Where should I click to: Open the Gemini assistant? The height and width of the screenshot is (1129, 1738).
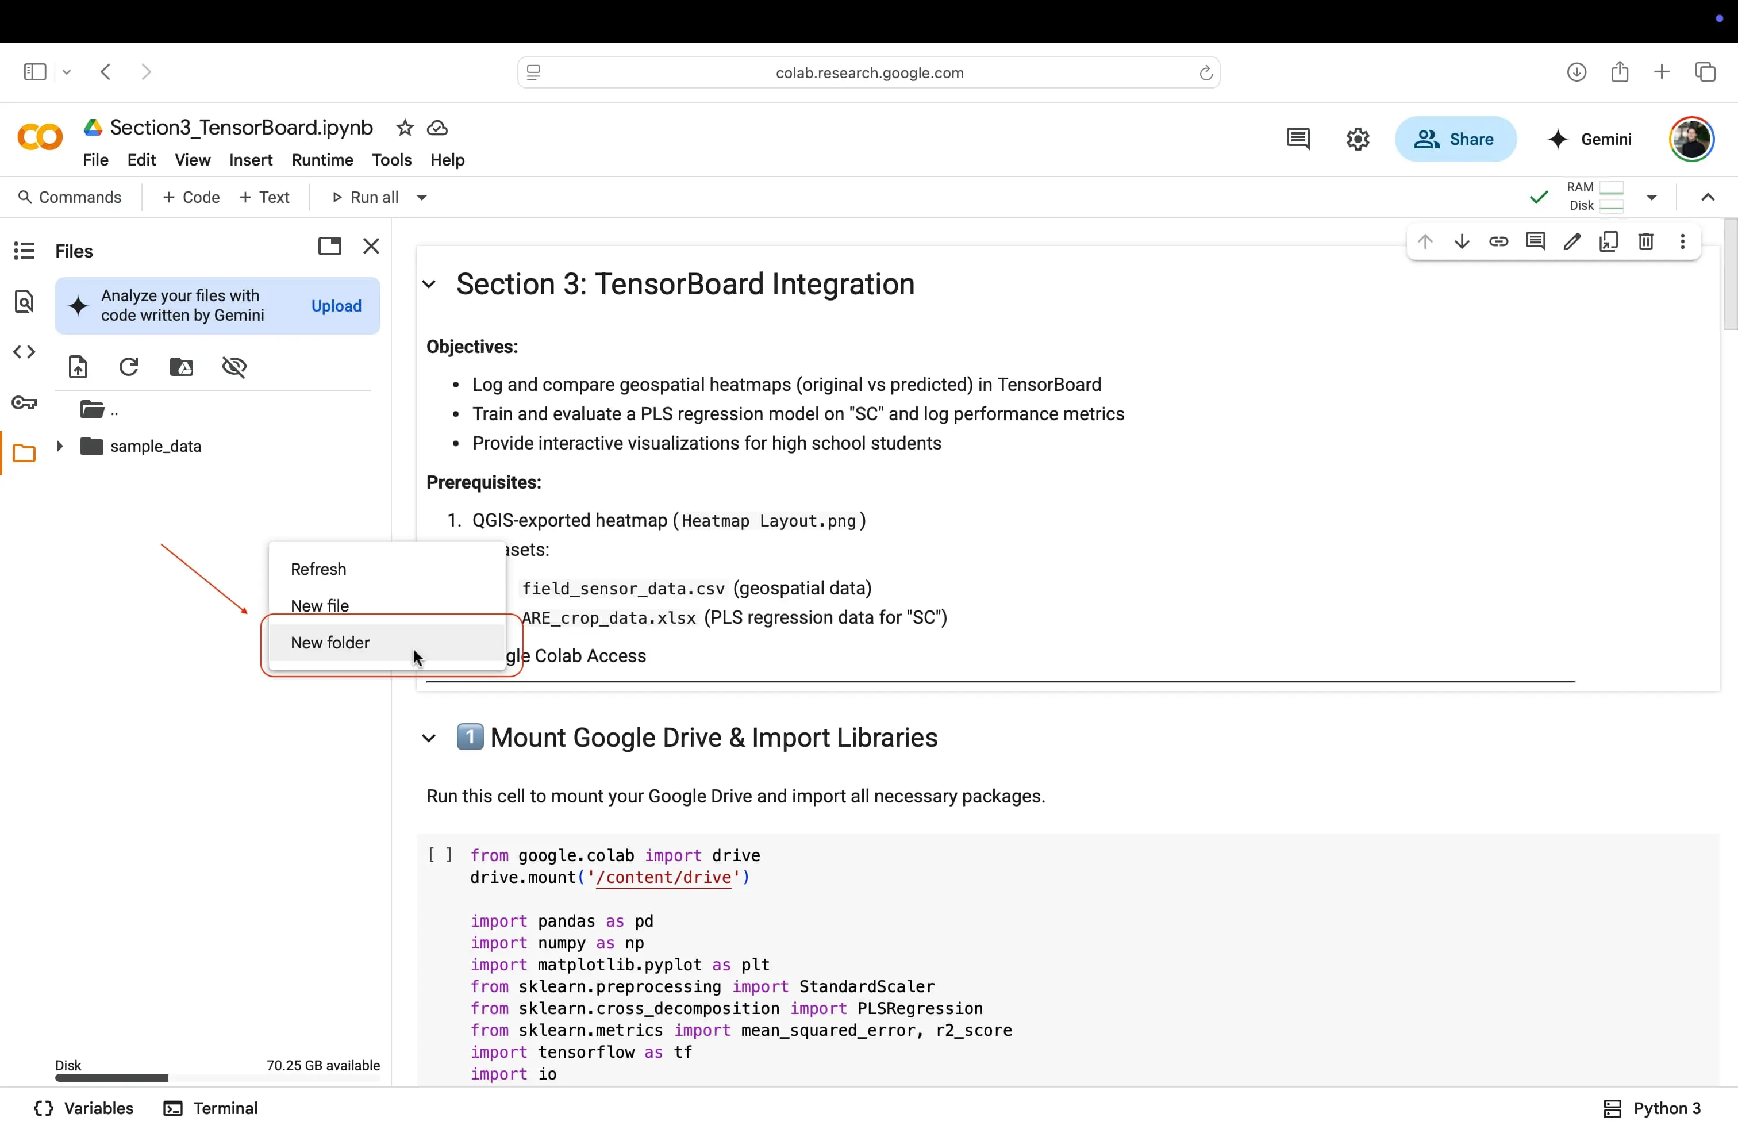[1590, 139]
